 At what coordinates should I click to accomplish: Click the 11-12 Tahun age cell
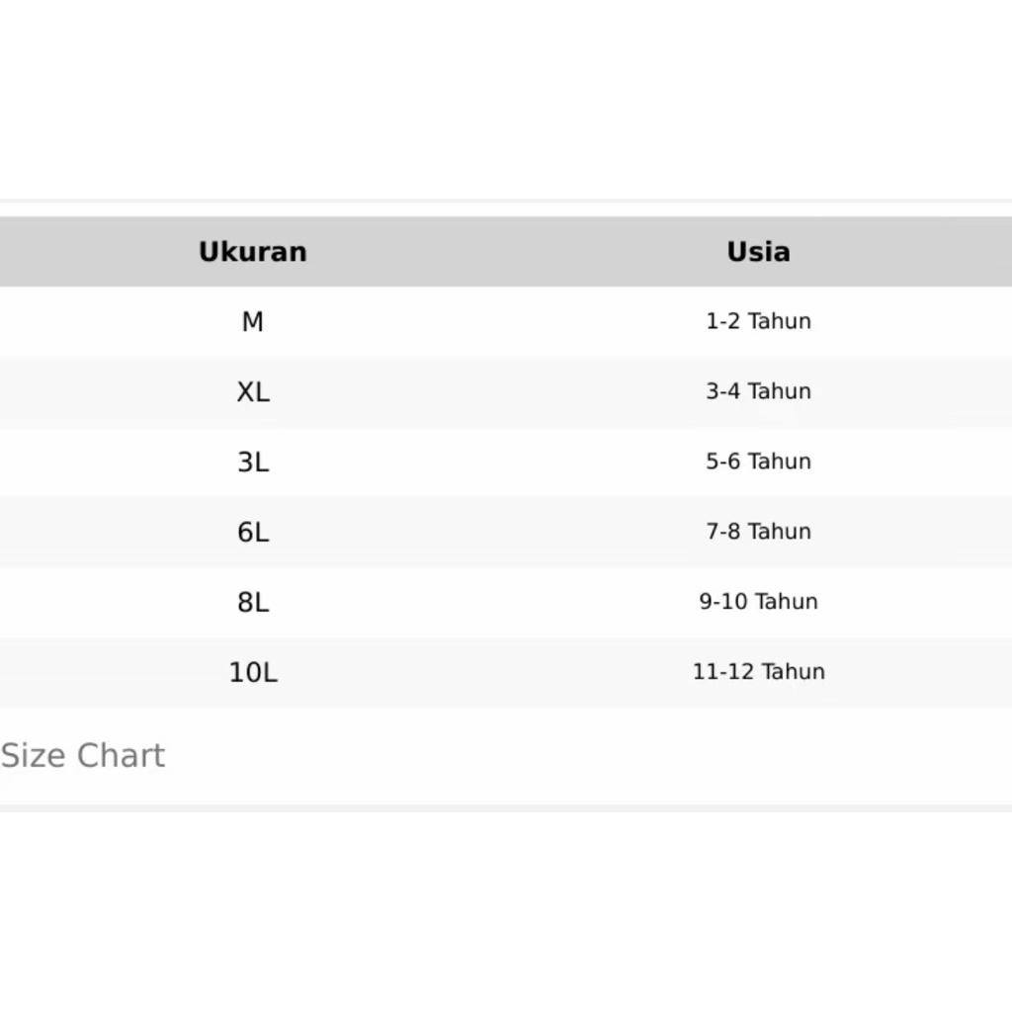(x=758, y=672)
